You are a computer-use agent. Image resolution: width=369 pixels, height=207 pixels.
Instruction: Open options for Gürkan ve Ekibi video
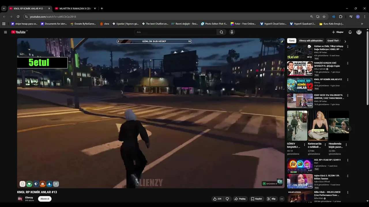point(348,47)
